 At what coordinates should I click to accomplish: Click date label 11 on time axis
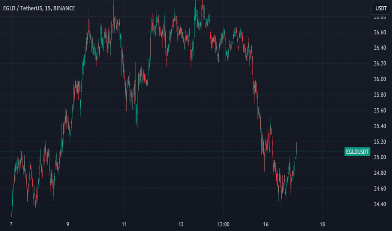tap(124, 224)
